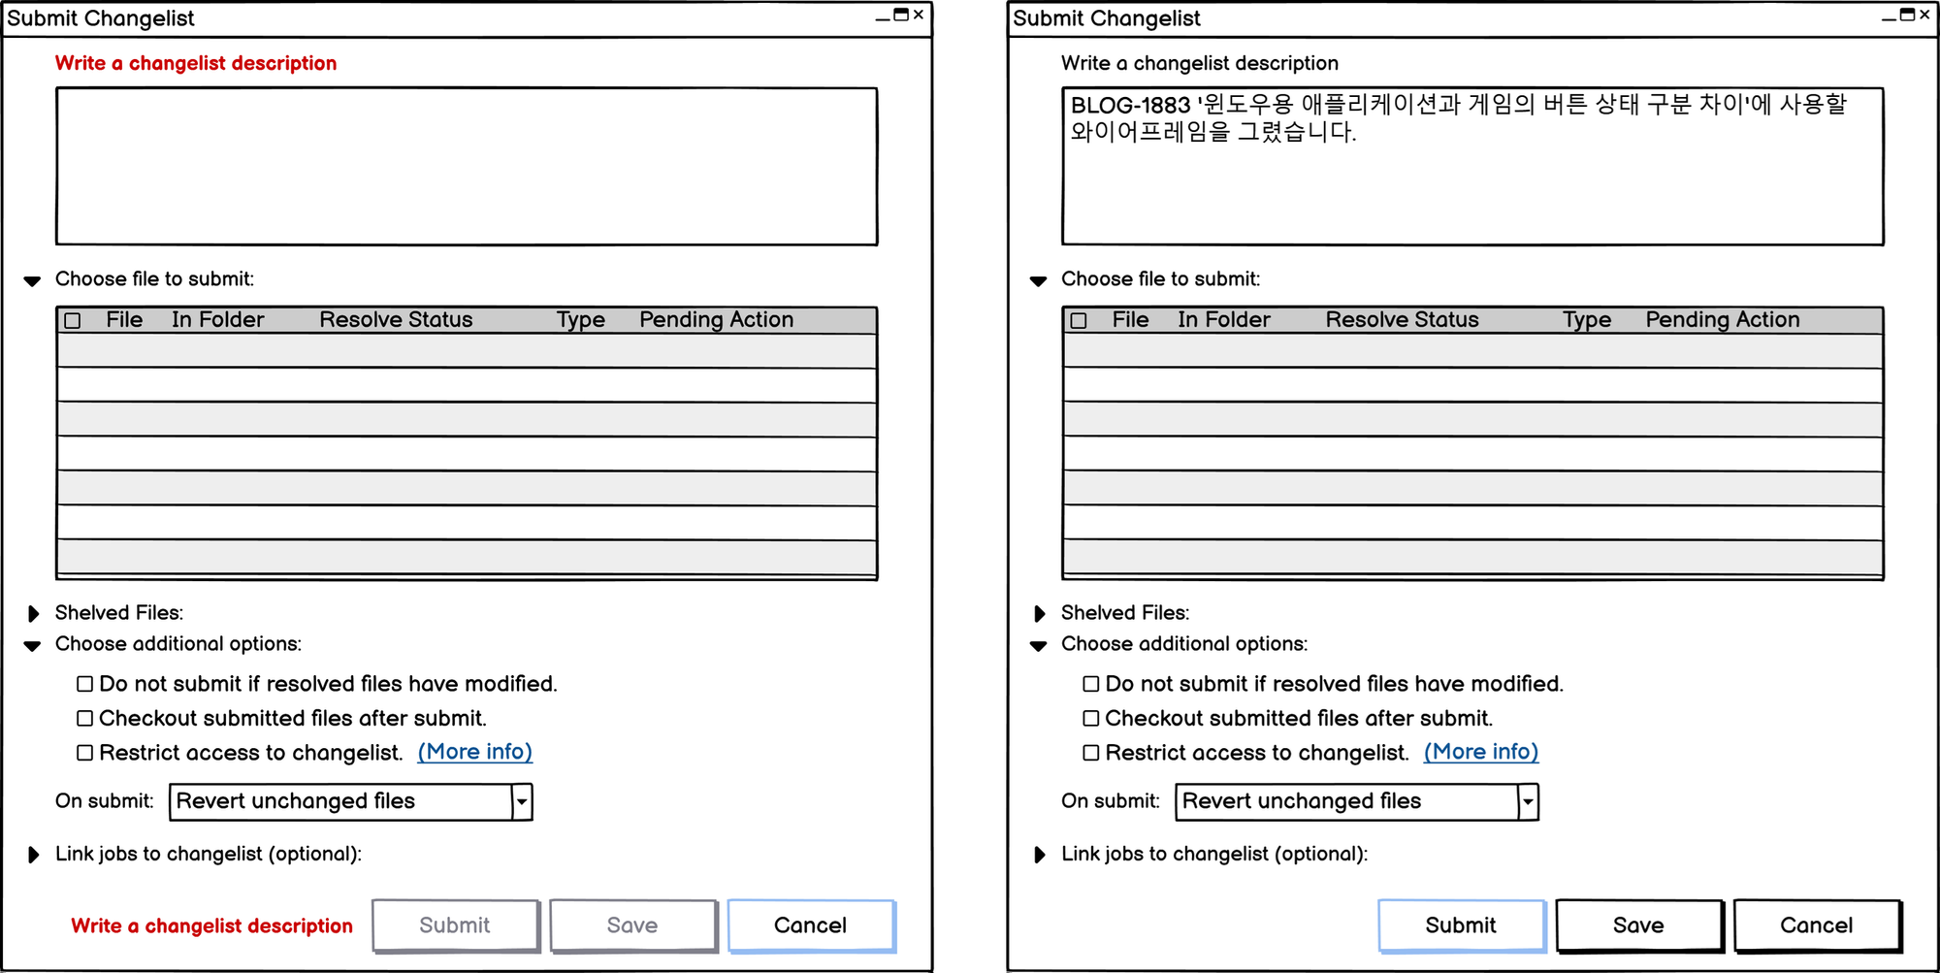Sort by Pending Action column in left window

tap(717, 320)
